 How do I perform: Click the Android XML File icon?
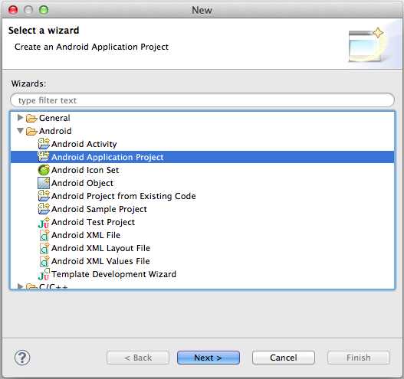coord(44,235)
